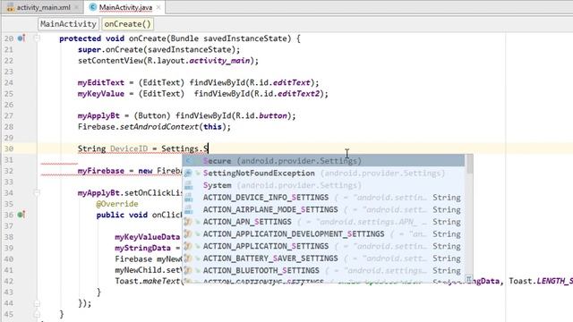Click the pi icon at the completion popup corner
The height and width of the screenshot is (322, 573).
click(469, 279)
